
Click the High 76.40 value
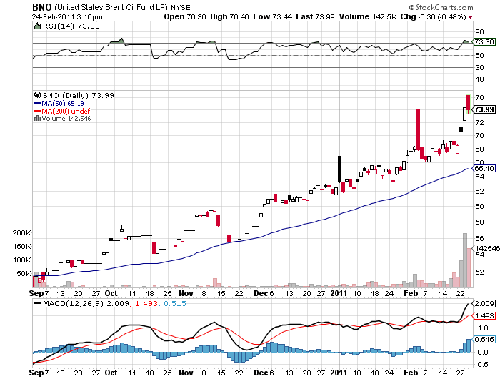[x=229, y=16]
